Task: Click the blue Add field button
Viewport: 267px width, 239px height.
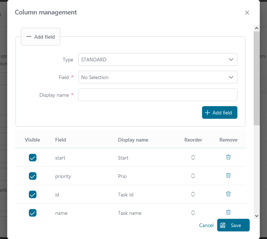Action: coord(219,113)
